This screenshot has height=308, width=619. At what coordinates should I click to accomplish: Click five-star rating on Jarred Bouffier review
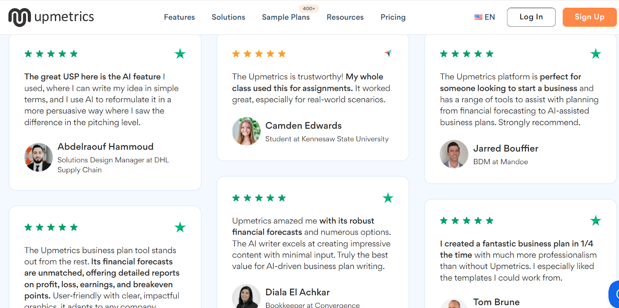pos(467,54)
